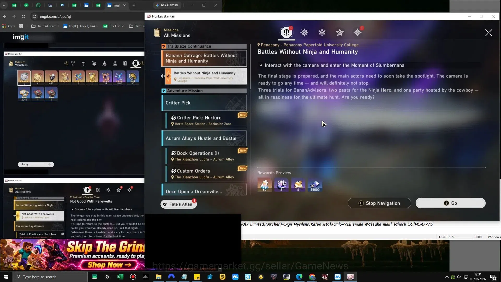Select the Adventure Mission triangle star tab icon

pos(322,32)
